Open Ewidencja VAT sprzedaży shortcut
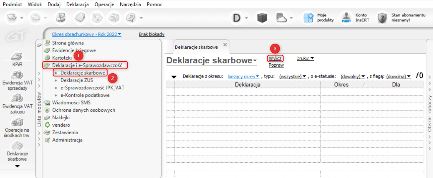This screenshot has height=178, width=433. [x=17, y=80]
